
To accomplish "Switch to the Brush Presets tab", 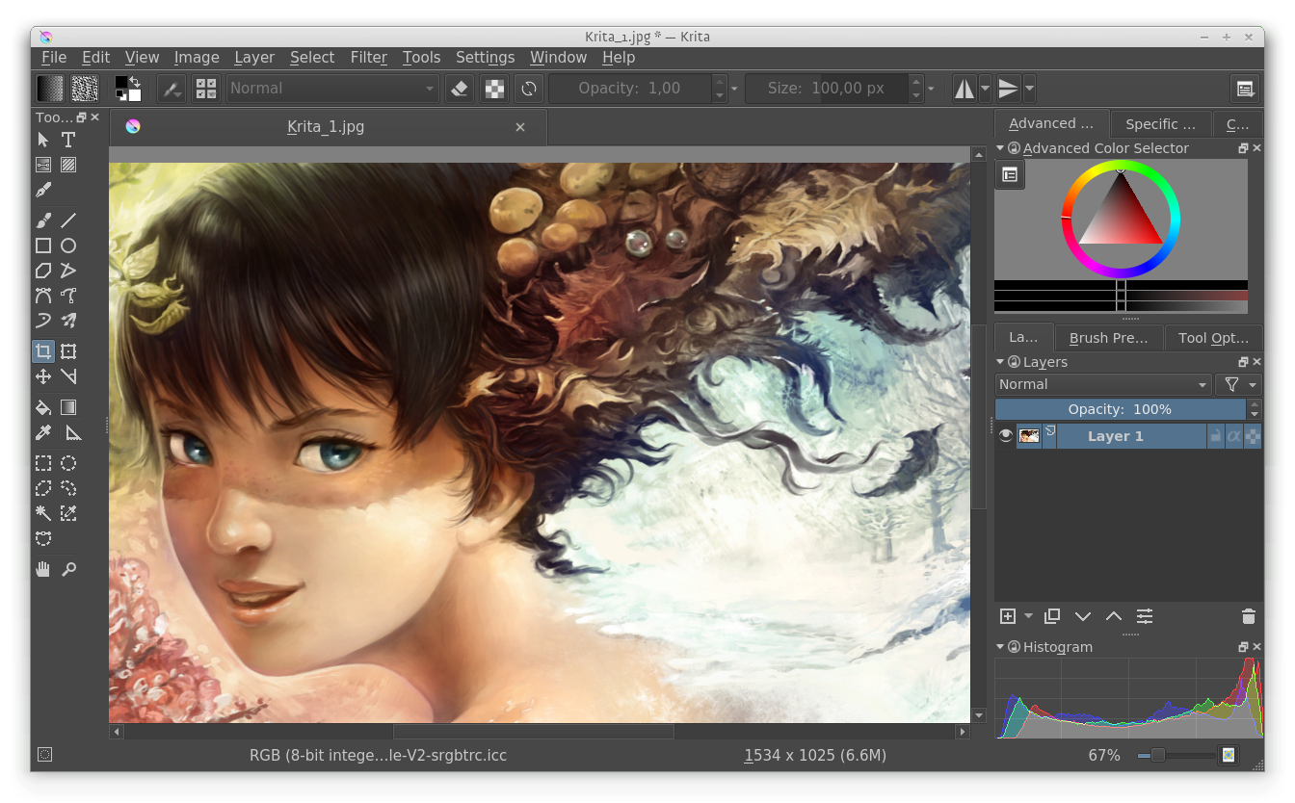I will click(1108, 338).
